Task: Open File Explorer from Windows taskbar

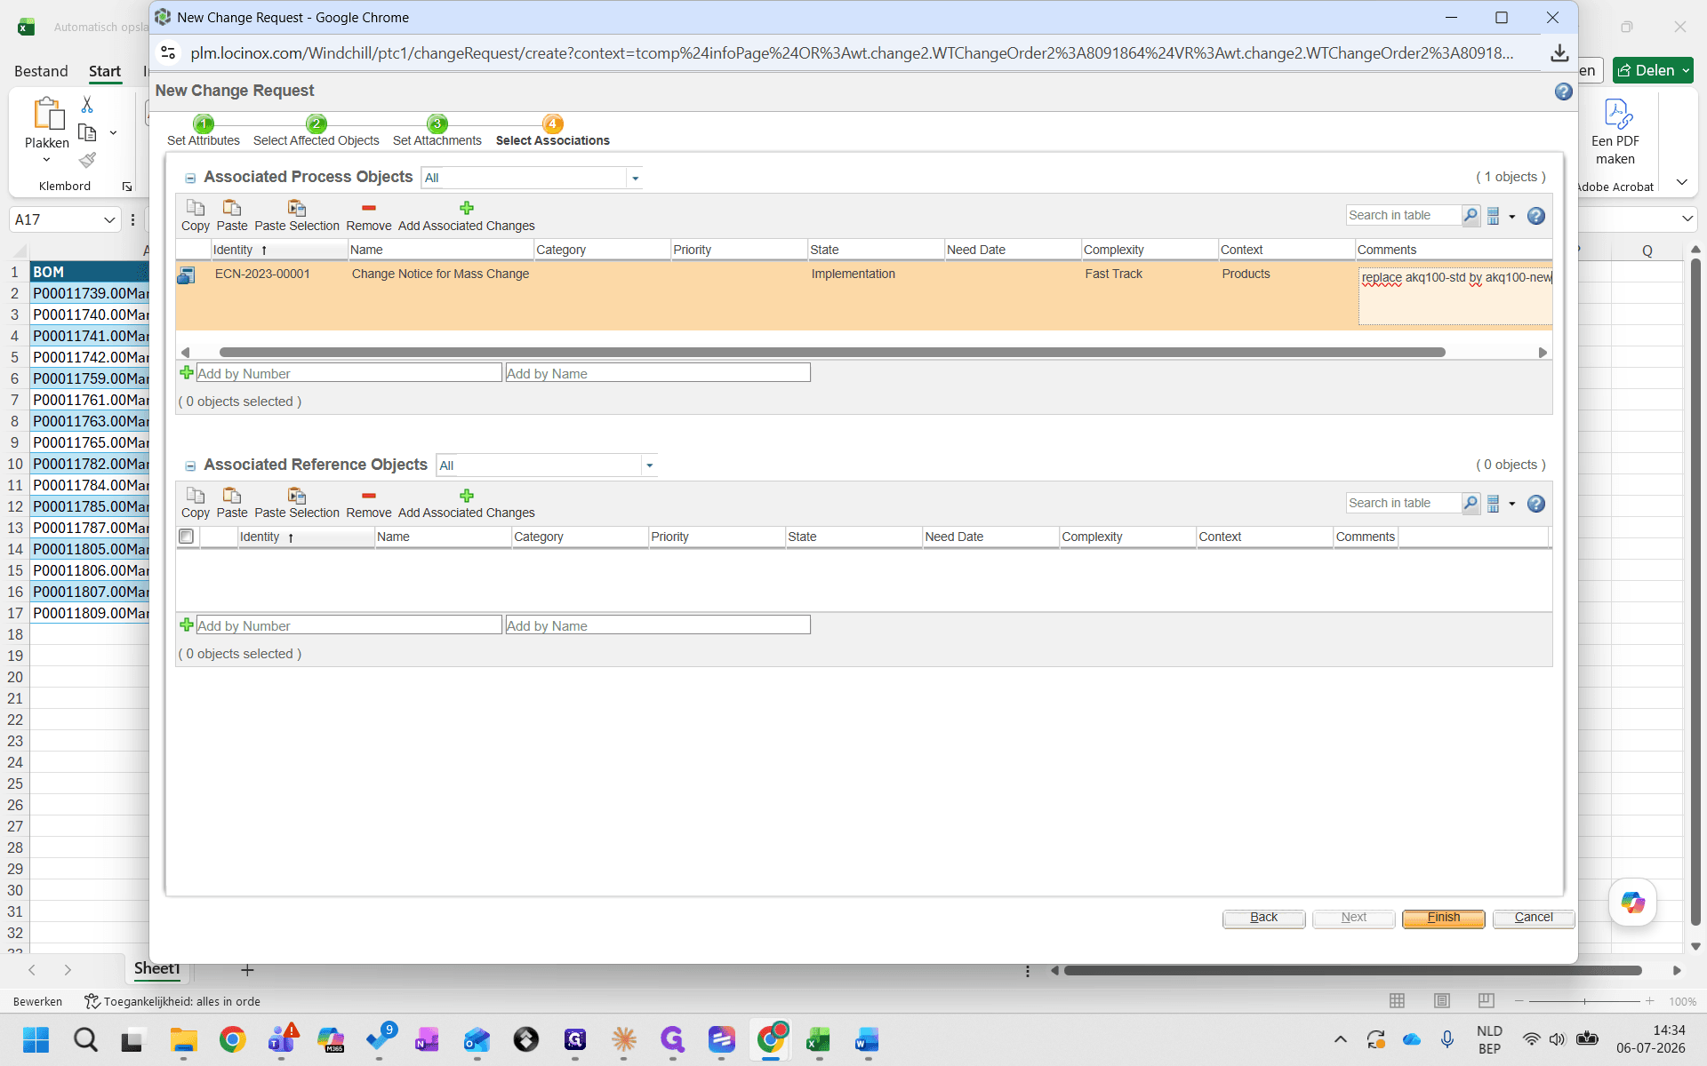Action: coord(183,1039)
